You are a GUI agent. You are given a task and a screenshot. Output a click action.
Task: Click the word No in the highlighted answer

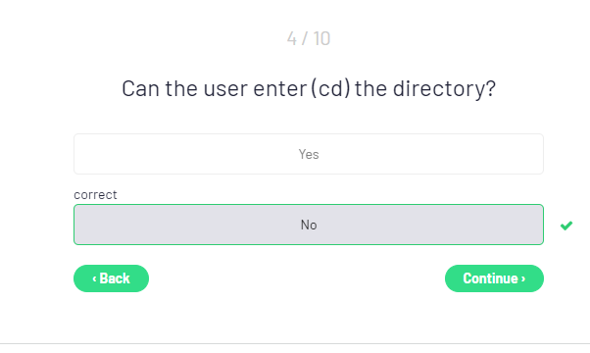pyautogui.click(x=309, y=226)
